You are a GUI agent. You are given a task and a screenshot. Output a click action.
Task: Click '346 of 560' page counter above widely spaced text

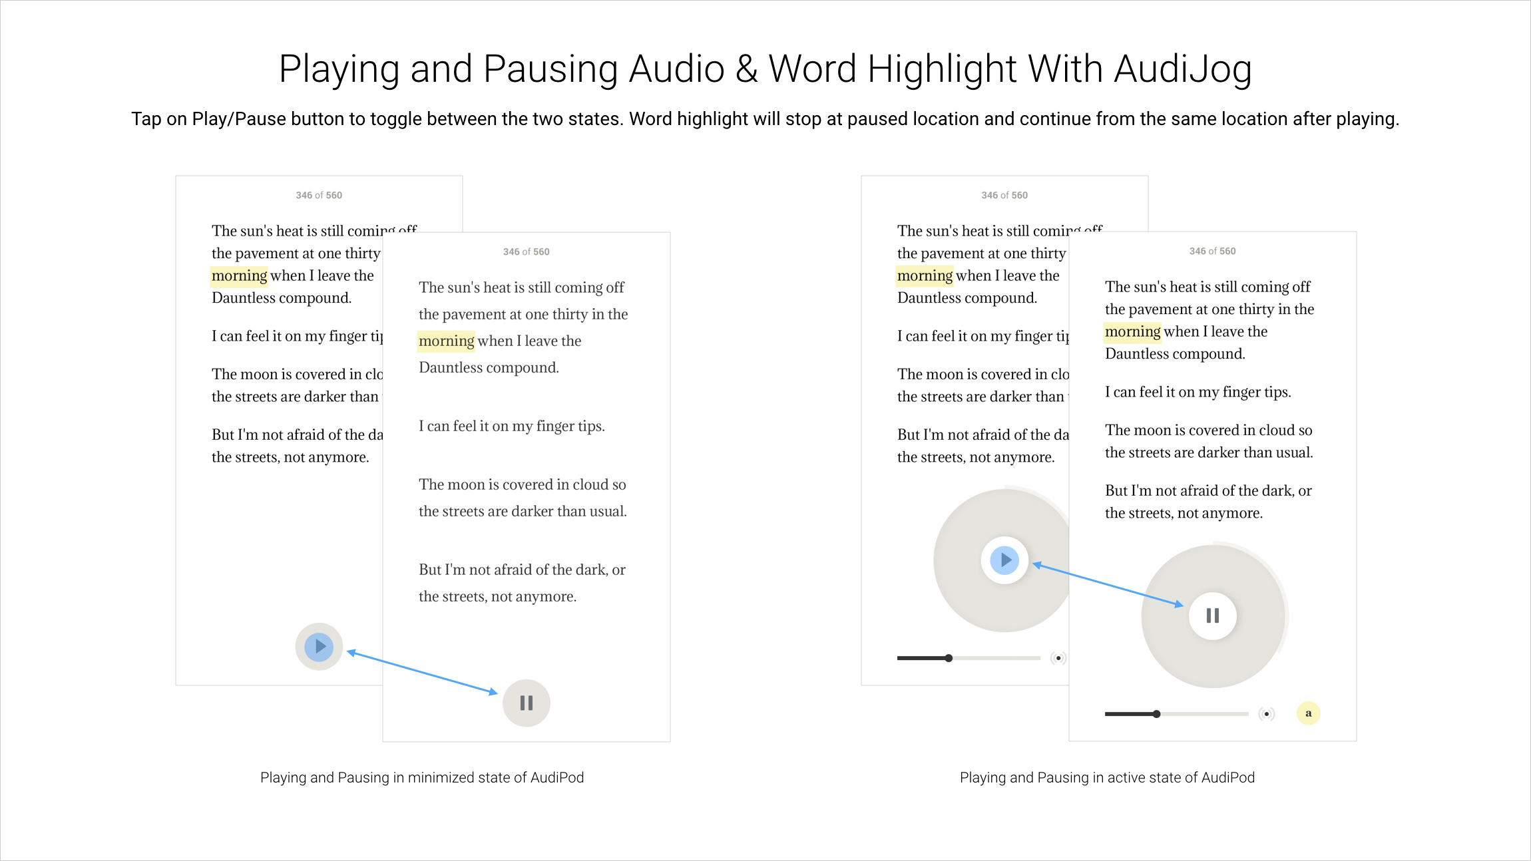(526, 252)
